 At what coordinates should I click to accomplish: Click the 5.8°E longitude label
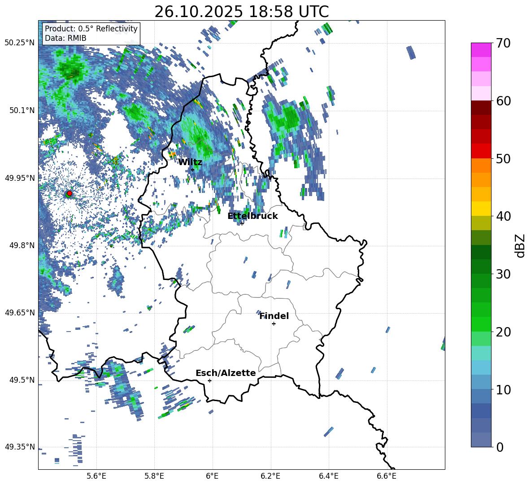pos(154,476)
